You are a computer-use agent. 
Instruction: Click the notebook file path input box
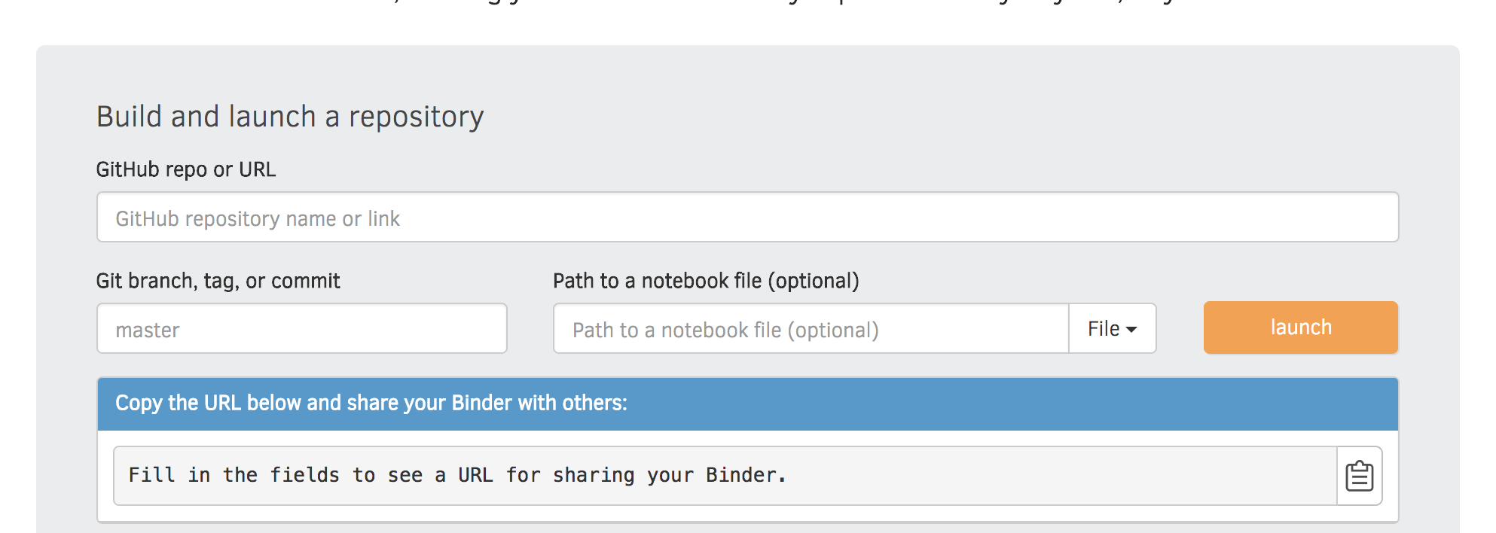[x=811, y=329]
